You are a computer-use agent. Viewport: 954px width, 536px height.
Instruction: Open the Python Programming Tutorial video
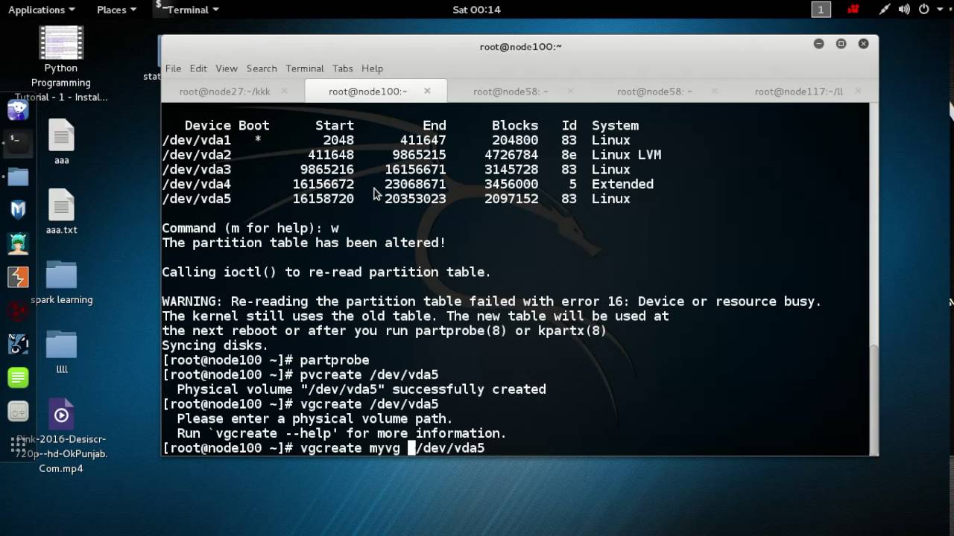coord(61,64)
